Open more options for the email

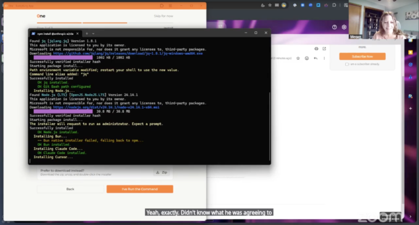pos(324,58)
